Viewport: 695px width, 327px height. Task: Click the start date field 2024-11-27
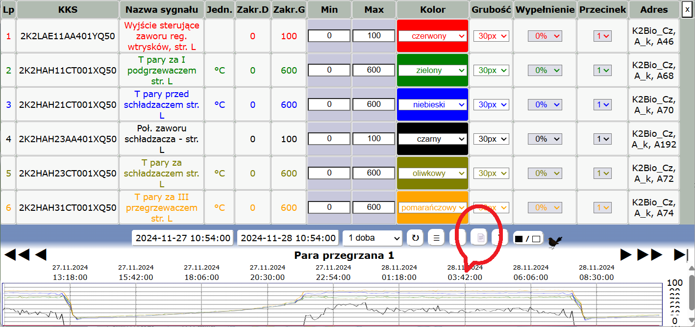click(x=183, y=238)
